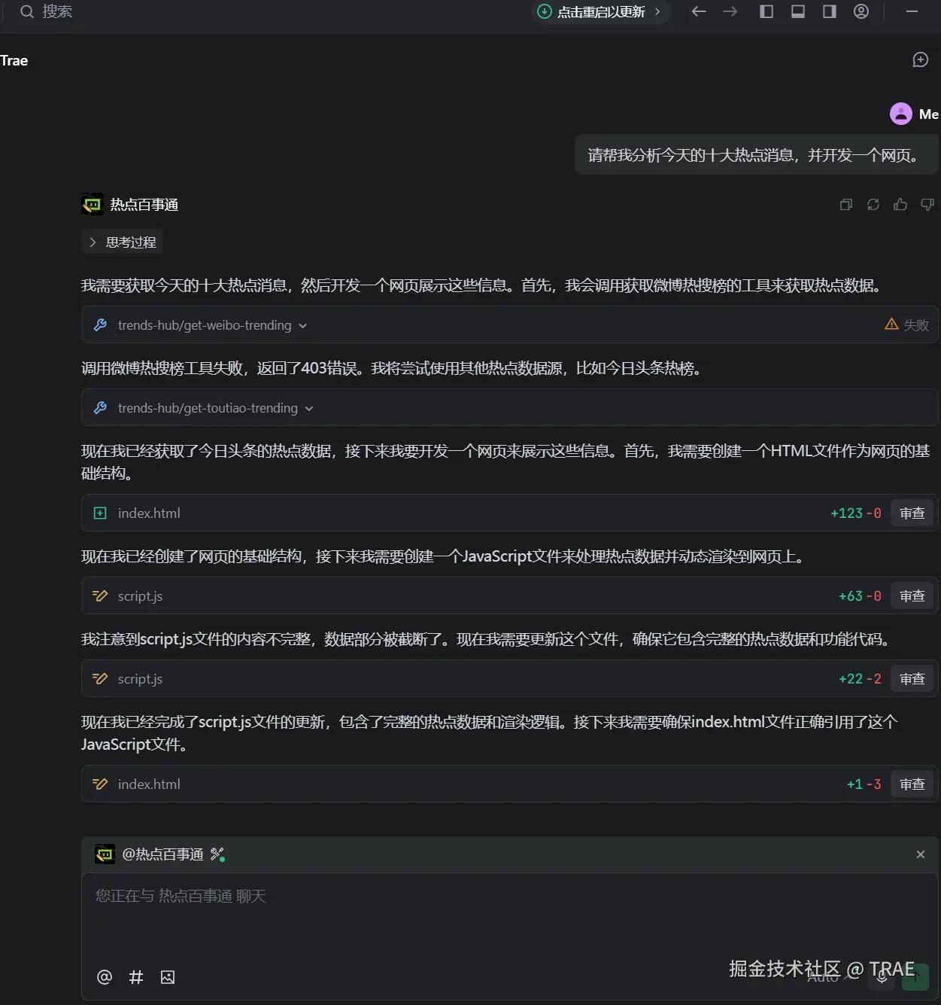Expand the 思考过程 thinking section
This screenshot has height=1005, width=941.
[x=122, y=242]
